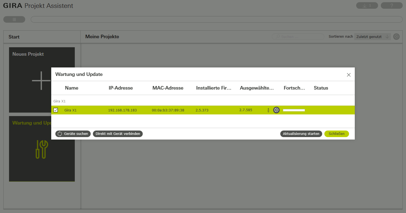Select MAC address 00:0a:b3:37:89:38
Screen dimensions: 406x213
pos(168,110)
